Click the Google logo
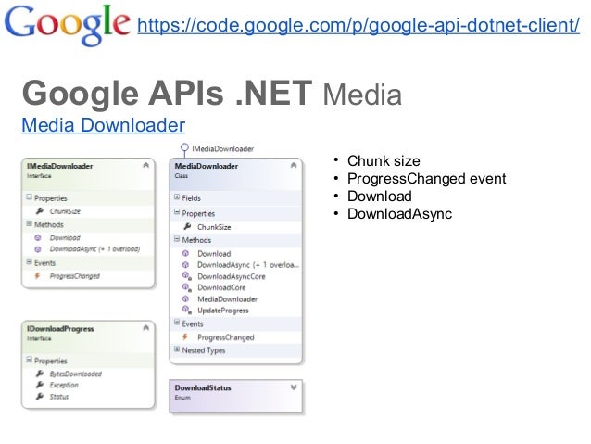 point(68,25)
